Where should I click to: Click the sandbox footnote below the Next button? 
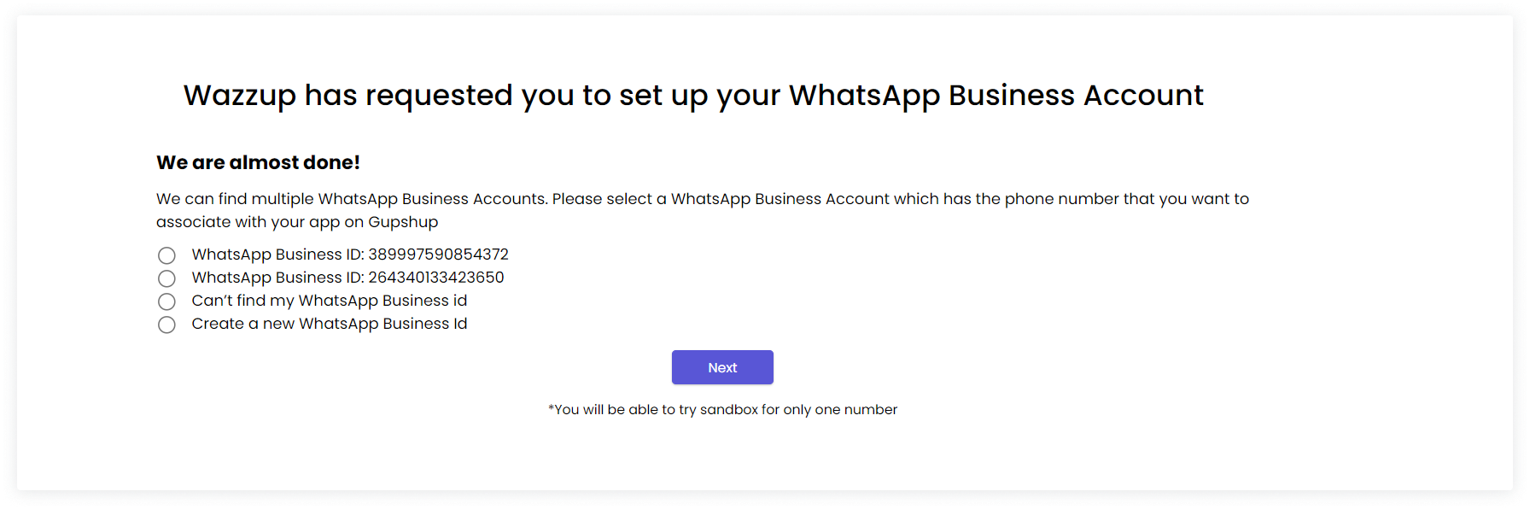[722, 410]
